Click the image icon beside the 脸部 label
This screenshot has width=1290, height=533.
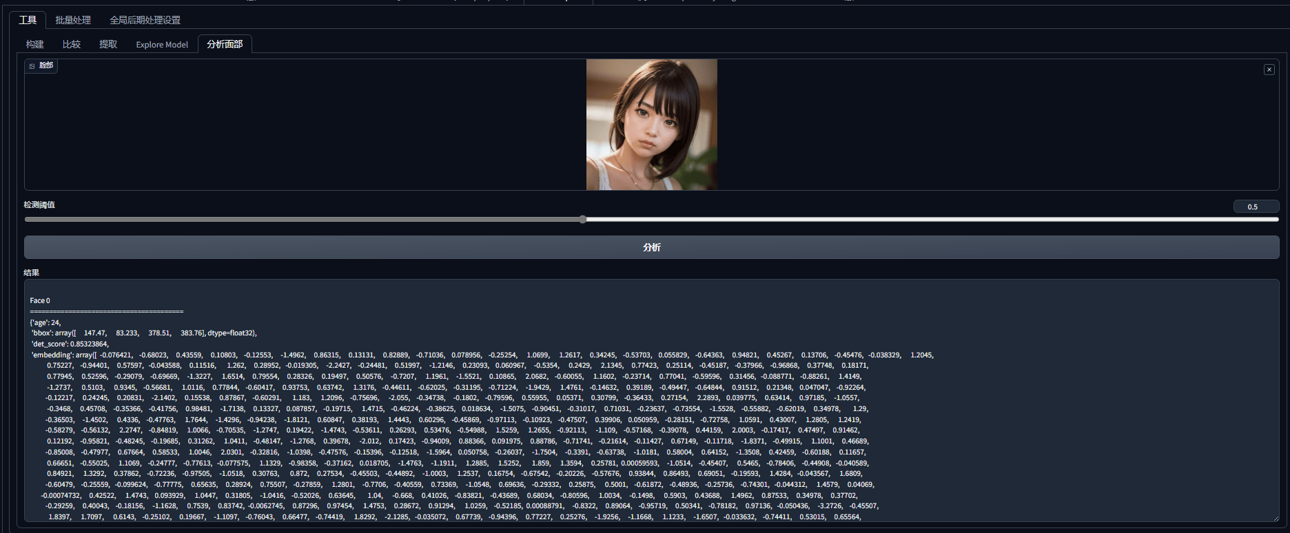click(x=32, y=66)
